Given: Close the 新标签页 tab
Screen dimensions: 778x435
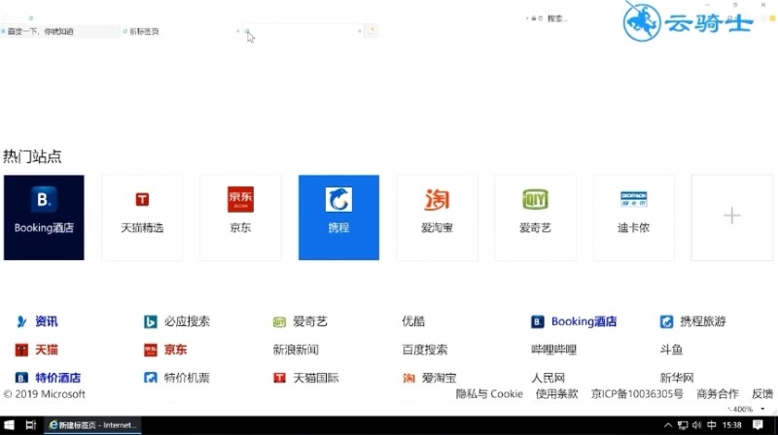Looking at the screenshot, I should [237, 31].
